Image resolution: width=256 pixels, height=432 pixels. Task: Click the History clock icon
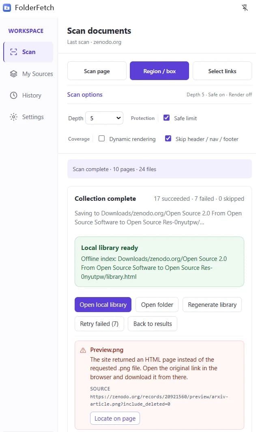click(13, 96)
